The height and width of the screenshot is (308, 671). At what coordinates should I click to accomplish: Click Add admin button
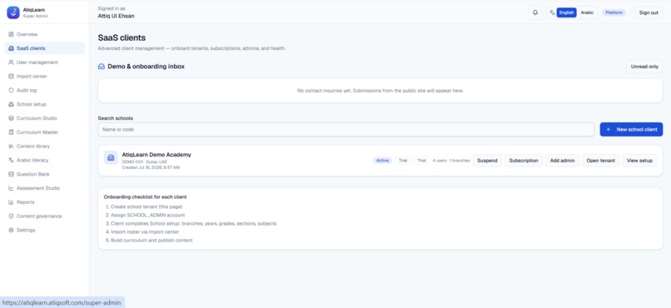coord(562,161)
